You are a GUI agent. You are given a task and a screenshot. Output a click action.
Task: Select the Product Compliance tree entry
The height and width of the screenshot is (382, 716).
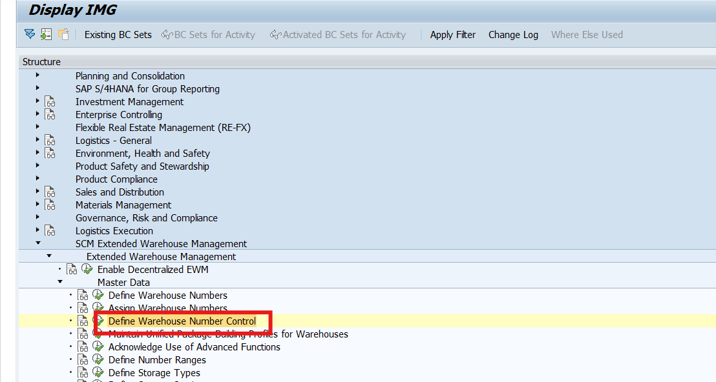tap(116, 179)
